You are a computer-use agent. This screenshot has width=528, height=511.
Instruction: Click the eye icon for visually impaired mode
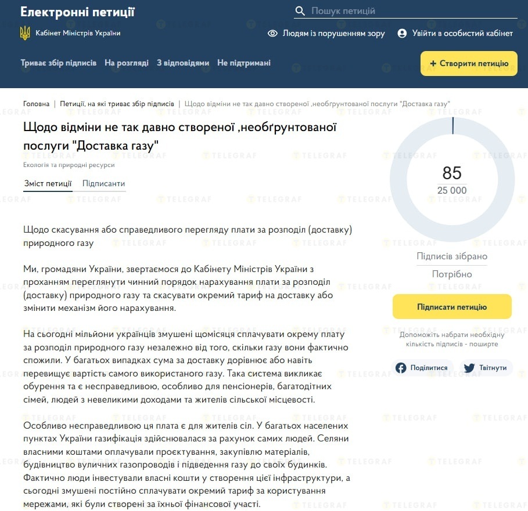[272, 33]
